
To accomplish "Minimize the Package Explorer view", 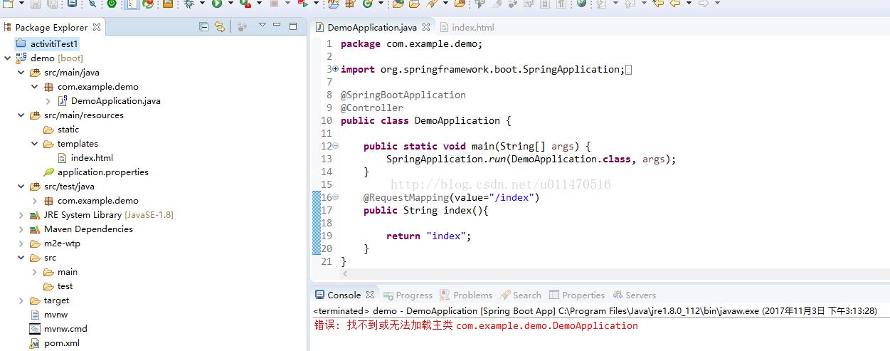I will tap(276, 26).
